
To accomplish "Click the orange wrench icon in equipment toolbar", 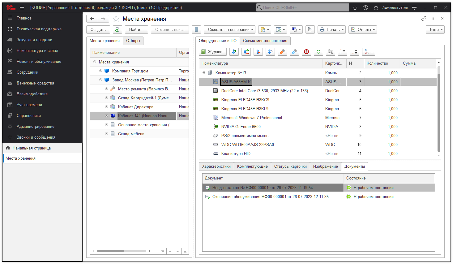I will 282,52.
